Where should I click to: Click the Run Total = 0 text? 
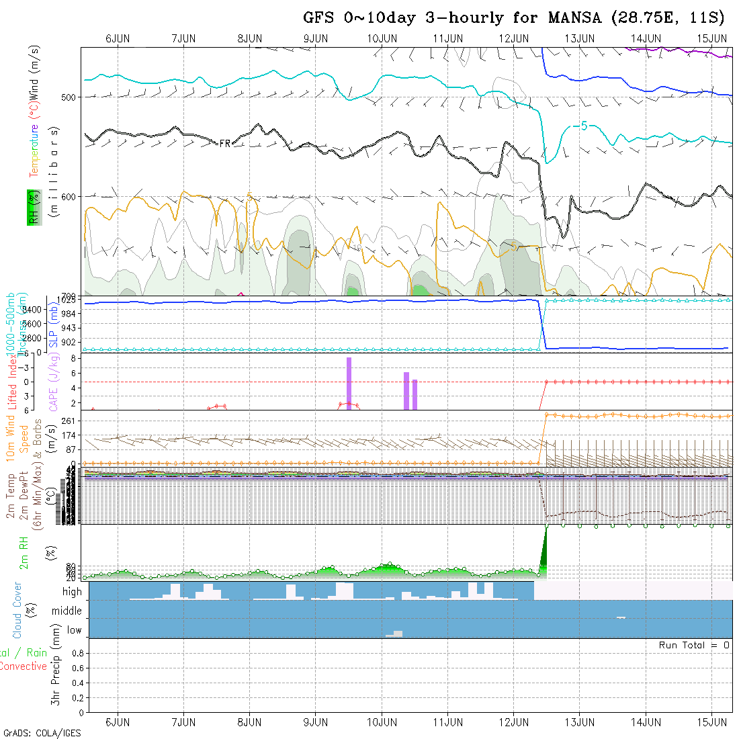point(694,645)
